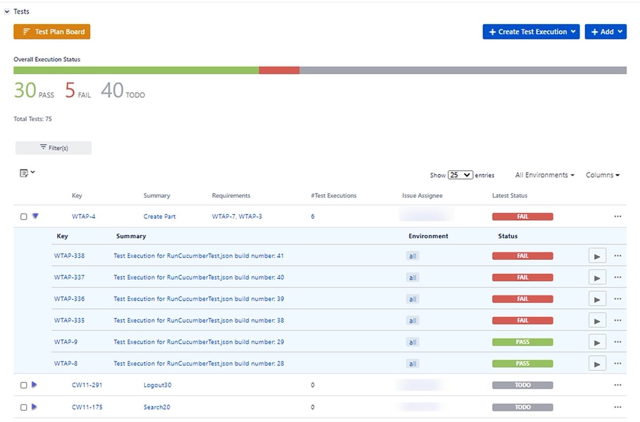
Task: Click the Test Plan Board button
Action: click(52, 32)
